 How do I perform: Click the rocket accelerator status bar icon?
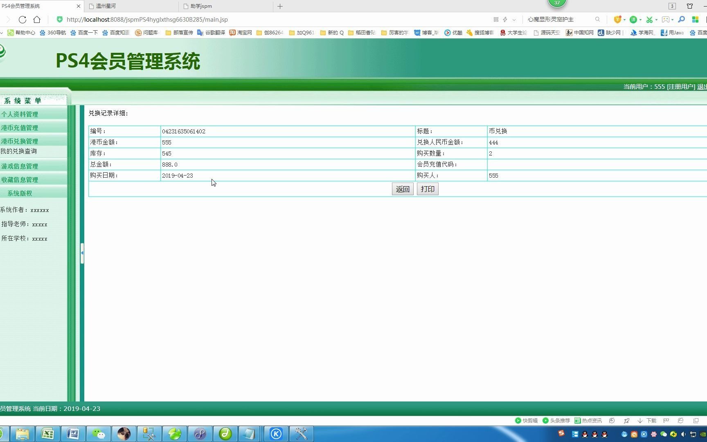click(626, 420)
